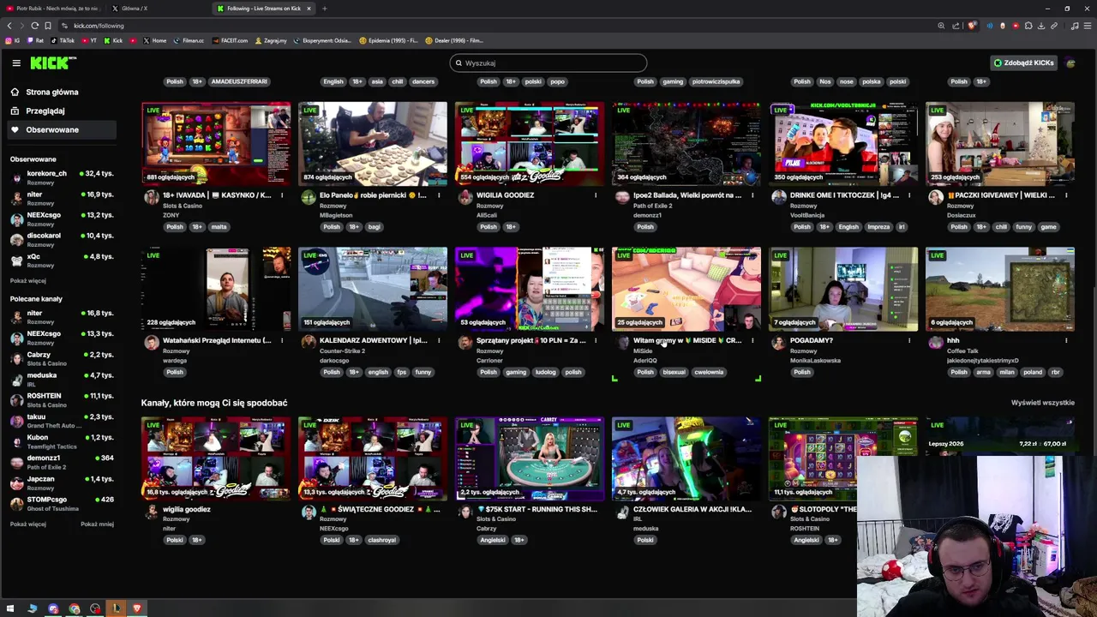
Task: Click the KICK logo
Action: tap(53, 63)
